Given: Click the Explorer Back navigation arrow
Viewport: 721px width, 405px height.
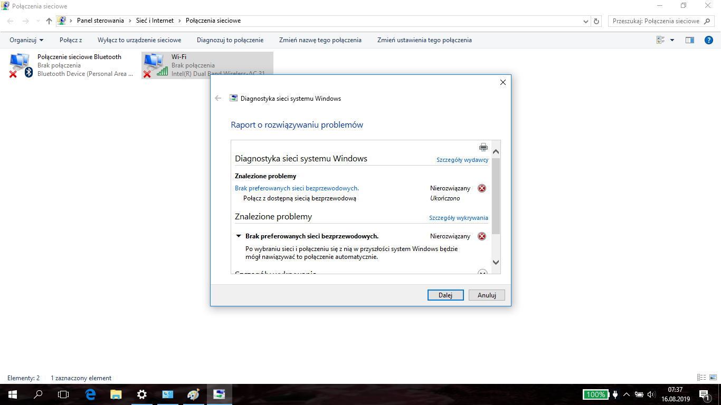Looking at the screenshot, I should tap(11, 21).
